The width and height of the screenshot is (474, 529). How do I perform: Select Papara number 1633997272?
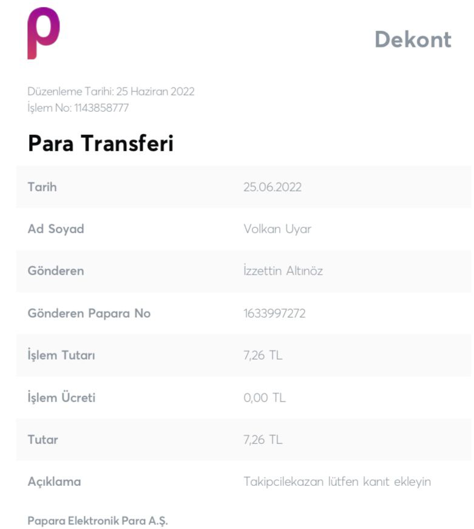pos(274,313)
